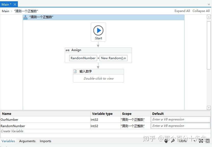The image size is (212, 147).
Task: Click the Reset Zoom icon at bottom right
Action: point(207,141)
